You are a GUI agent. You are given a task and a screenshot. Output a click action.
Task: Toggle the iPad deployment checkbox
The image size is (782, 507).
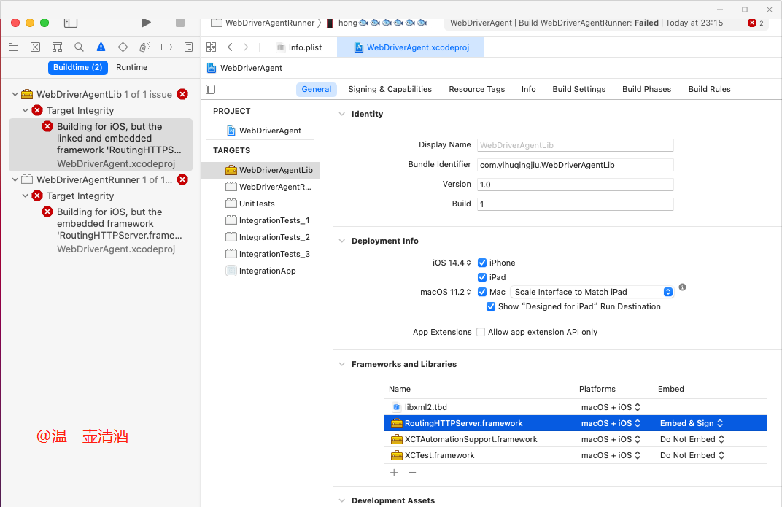pyautogui.click(x=482, y=277)
